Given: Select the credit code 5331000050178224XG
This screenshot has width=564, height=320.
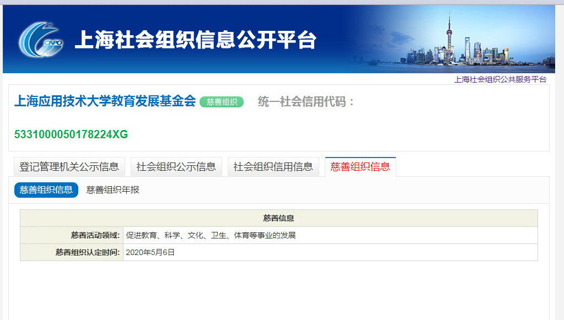Looking at the screenshot, I should coord(71,134).
